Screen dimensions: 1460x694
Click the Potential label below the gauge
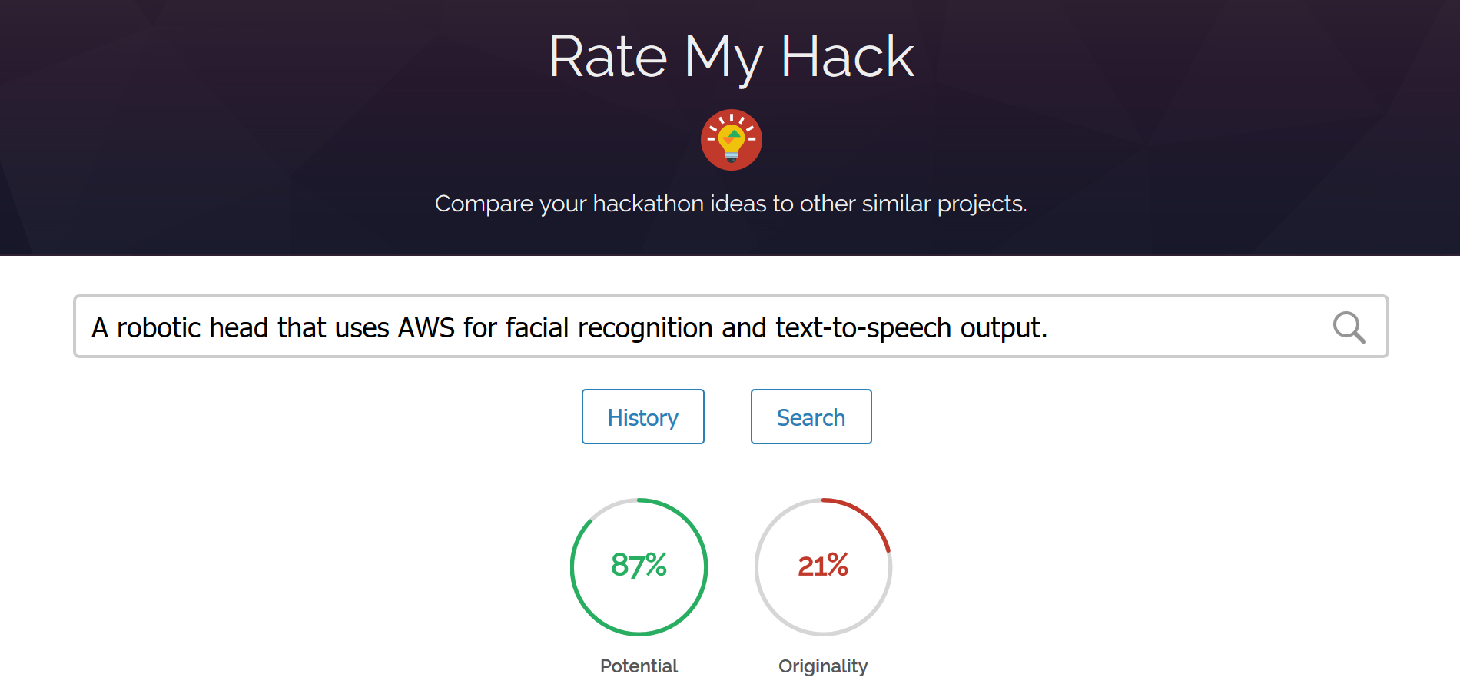[639, 666]
